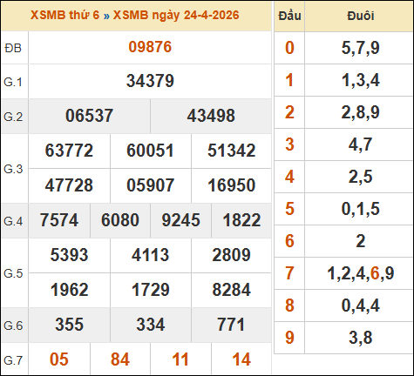The image size is (414, 376).
Task: Click the Đầu column header
Action: (x=289, y=16)
